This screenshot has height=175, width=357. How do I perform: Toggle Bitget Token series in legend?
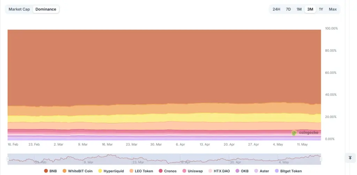pos(288,171)
